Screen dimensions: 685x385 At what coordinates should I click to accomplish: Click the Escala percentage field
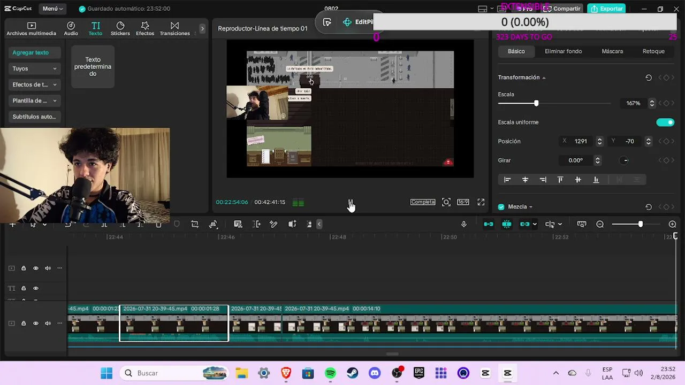coord(633,103)
